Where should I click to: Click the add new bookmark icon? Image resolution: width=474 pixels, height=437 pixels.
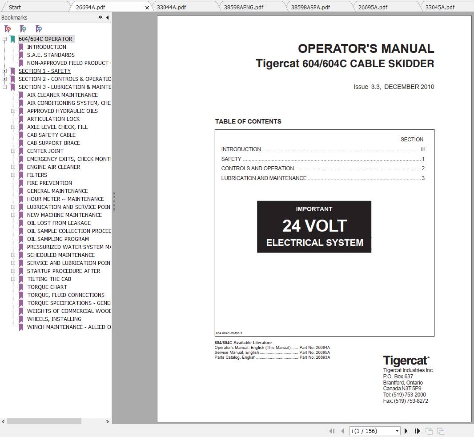23,29
